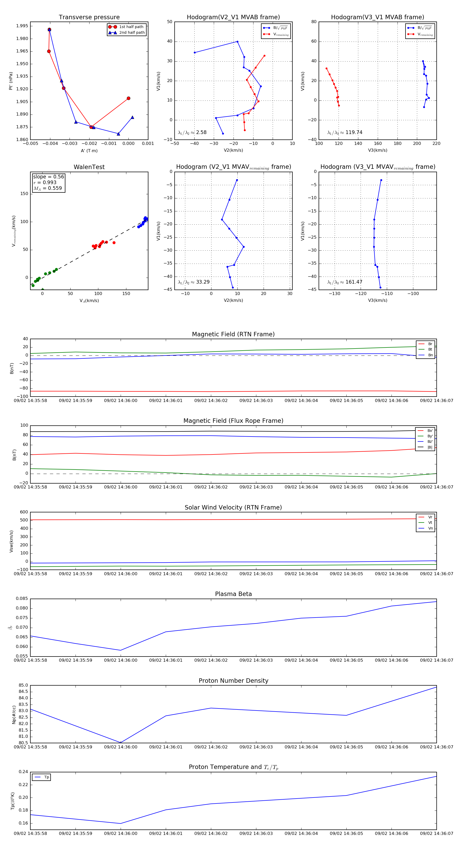
Task: Click the 'Br' legend label
Action: [430, 344]
